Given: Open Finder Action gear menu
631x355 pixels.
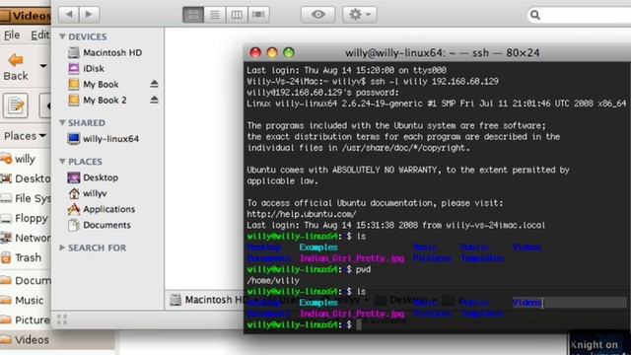Looking at the screenshot, I should coord(359,15).
